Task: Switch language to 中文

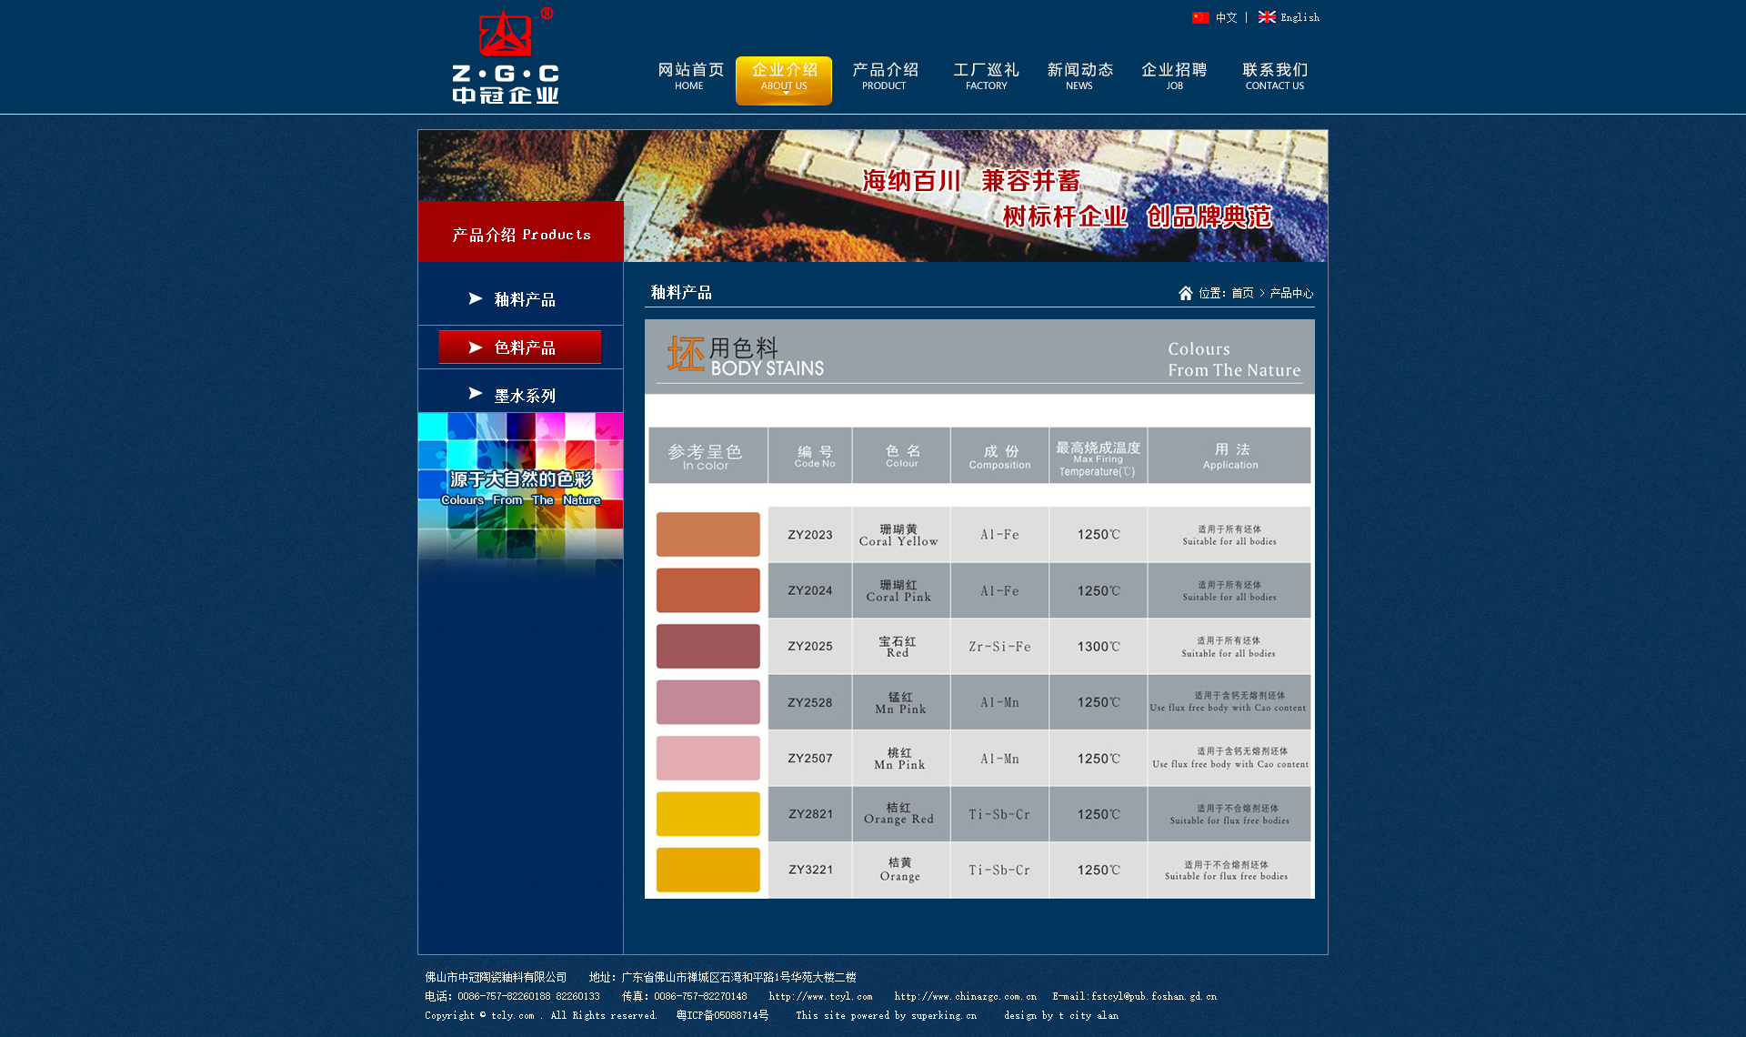Action: click(1226, 17)
